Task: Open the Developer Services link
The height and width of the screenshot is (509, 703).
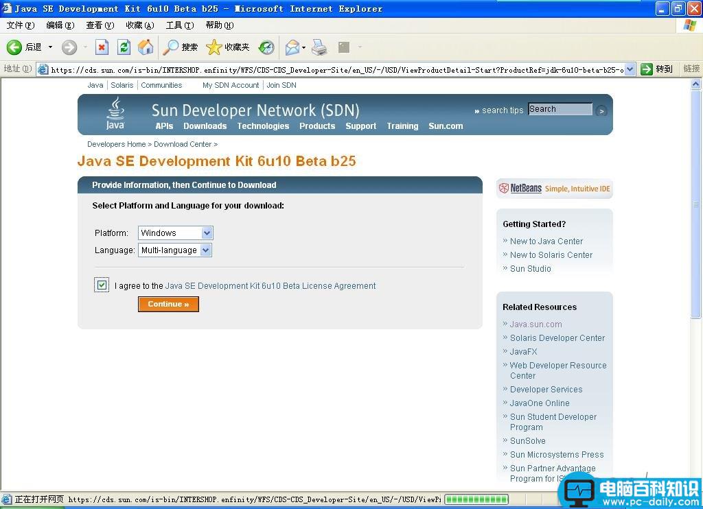Action: pos(546,390)
